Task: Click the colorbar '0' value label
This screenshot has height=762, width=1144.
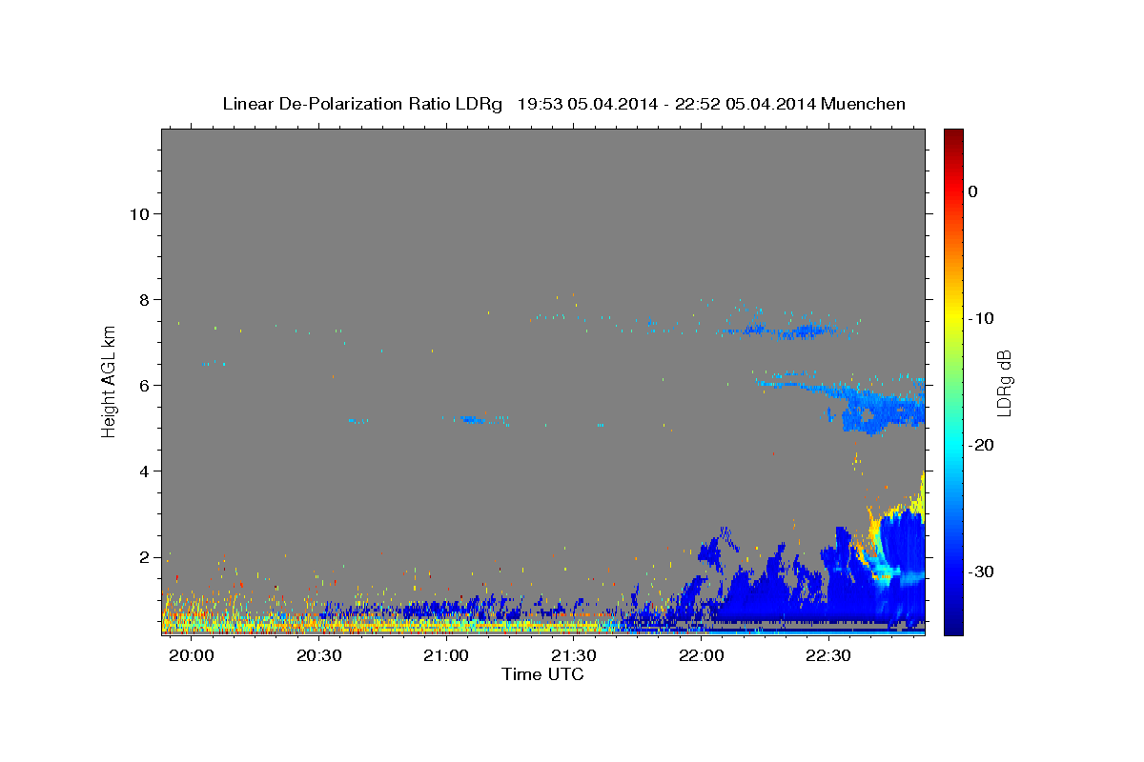Action: point(973,191)
